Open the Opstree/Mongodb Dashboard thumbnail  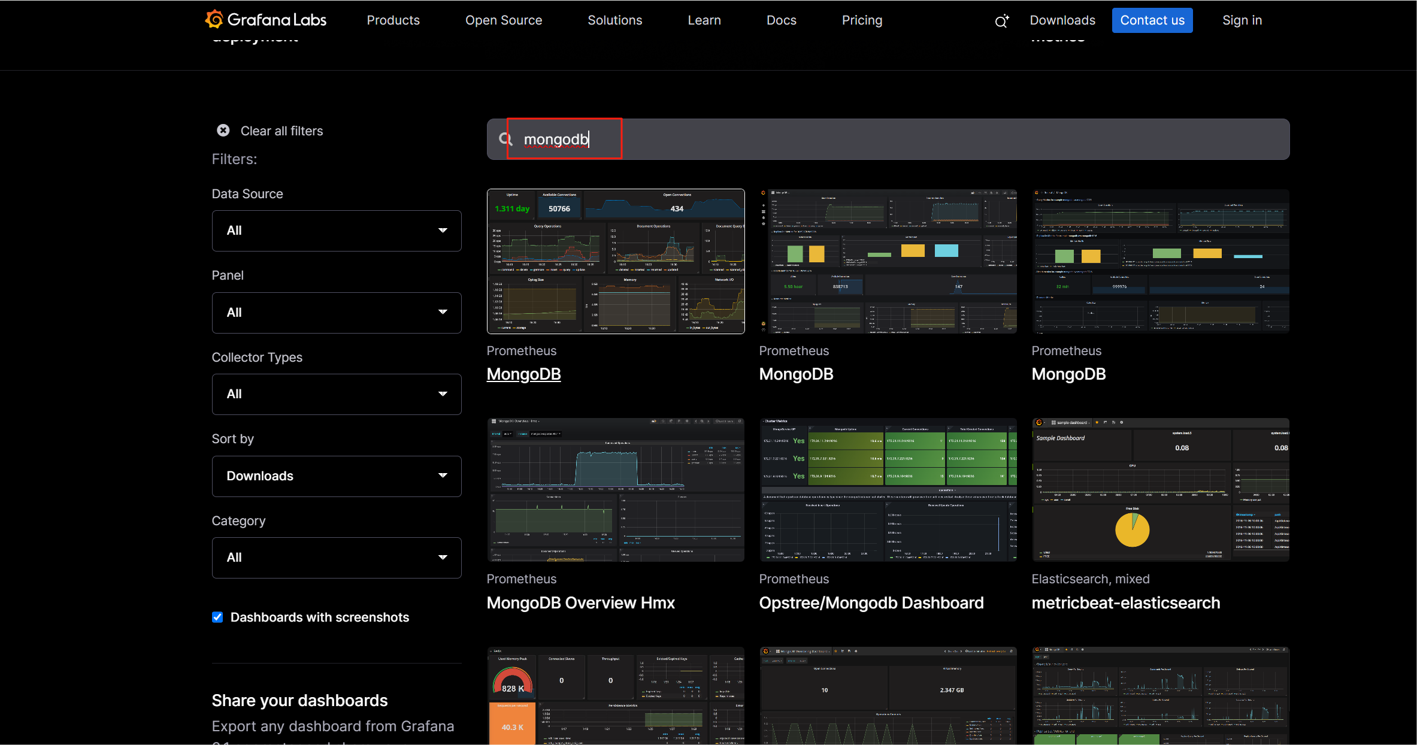[x=888, y=489]
